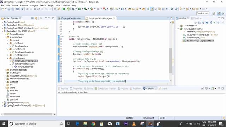226x127 pixels.
Task: Click the Quick Access field
Action: 202,13
